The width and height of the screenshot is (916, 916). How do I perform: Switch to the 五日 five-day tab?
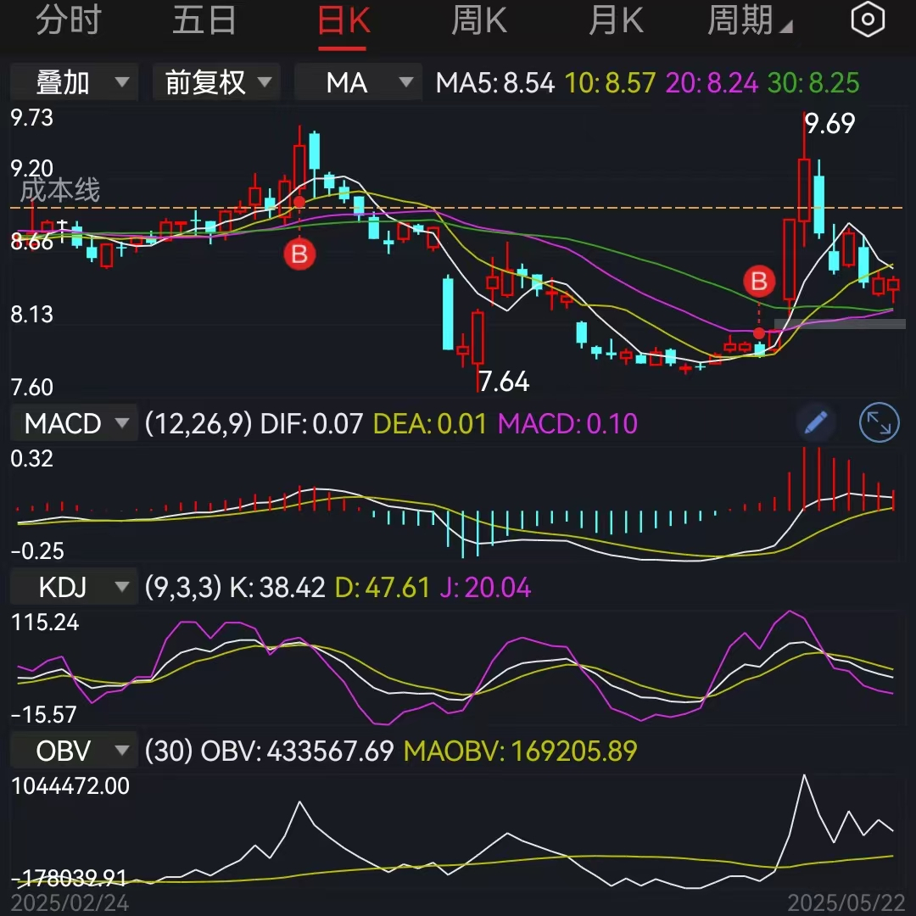point(204,20)
